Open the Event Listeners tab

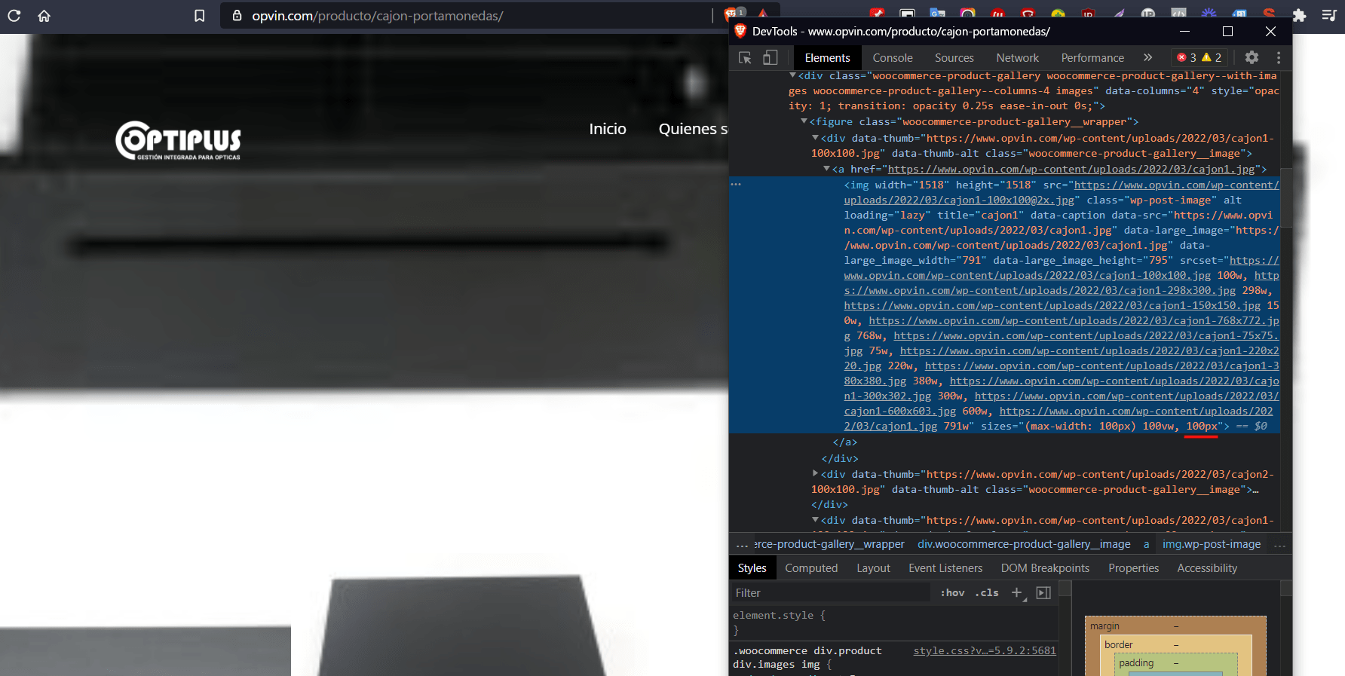(945, 568)
